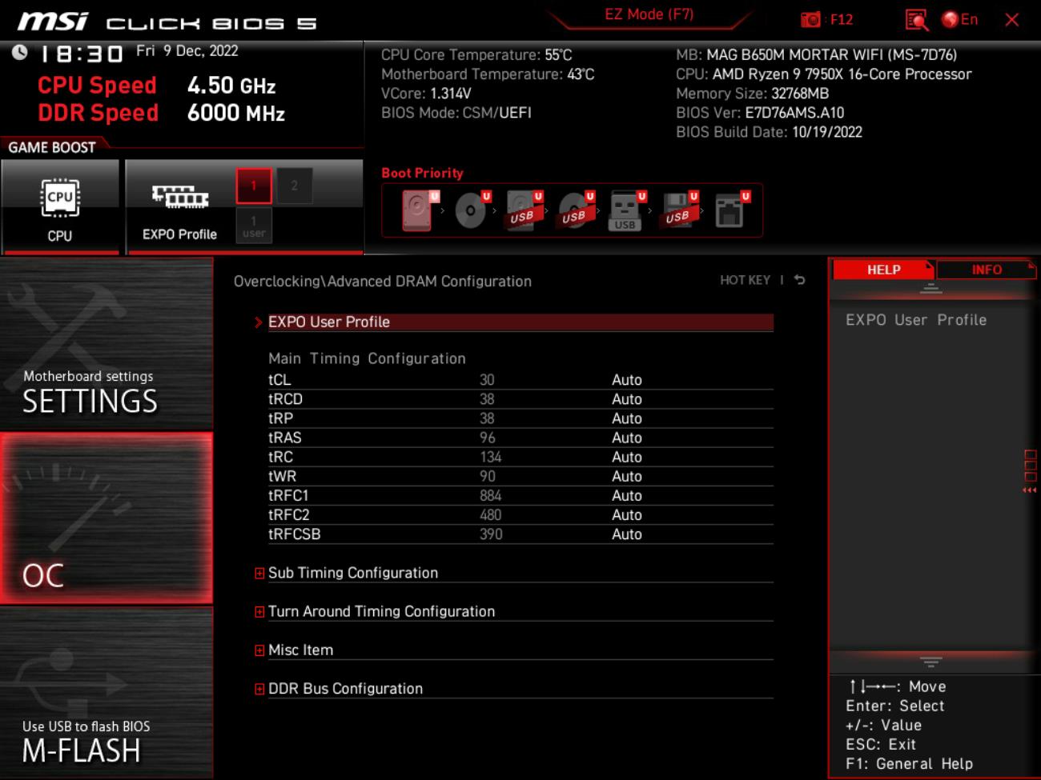Click the MSI Click BIOS 5 logo
The height and width of the screenshot is (780, 1041).
(167, 22)
